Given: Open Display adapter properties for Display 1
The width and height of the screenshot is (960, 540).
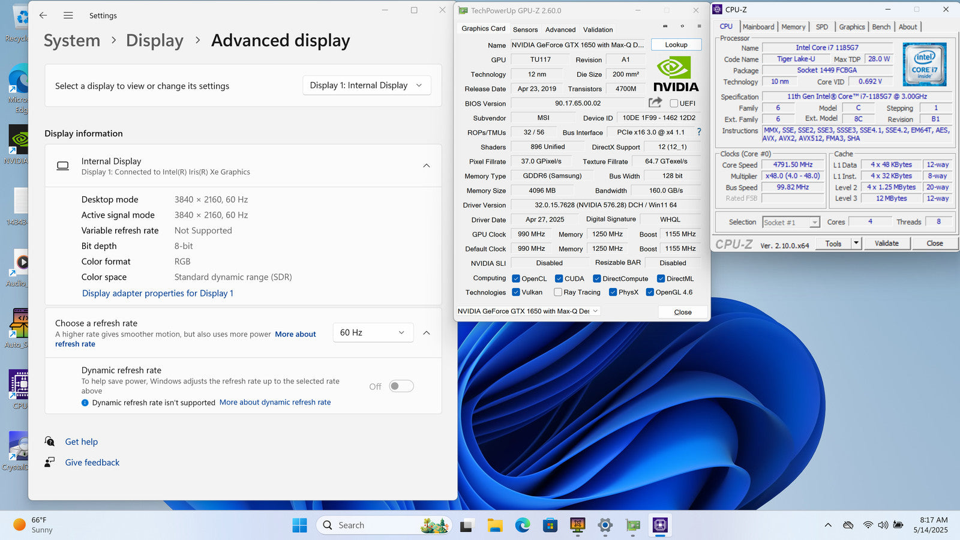Looking at the screenshot, I should [158, 293].
